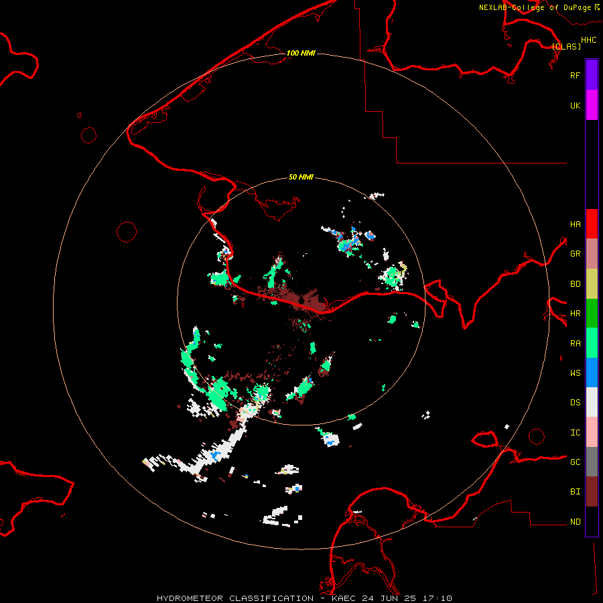Click the 'RA' legend label
This screenshot has width=603, height=603.
click(575, 344)
